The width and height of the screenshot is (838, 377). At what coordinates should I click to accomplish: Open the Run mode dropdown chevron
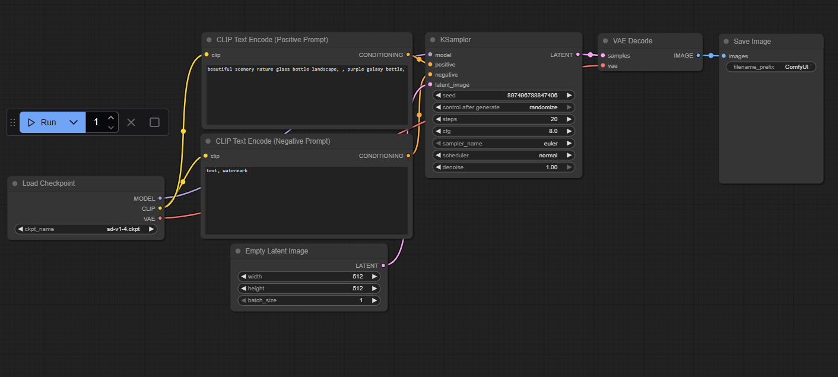(x=74, y=122)
